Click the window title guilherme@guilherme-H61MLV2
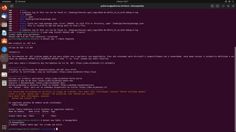Viewport: 236px width, 132px height. (122, 6)
